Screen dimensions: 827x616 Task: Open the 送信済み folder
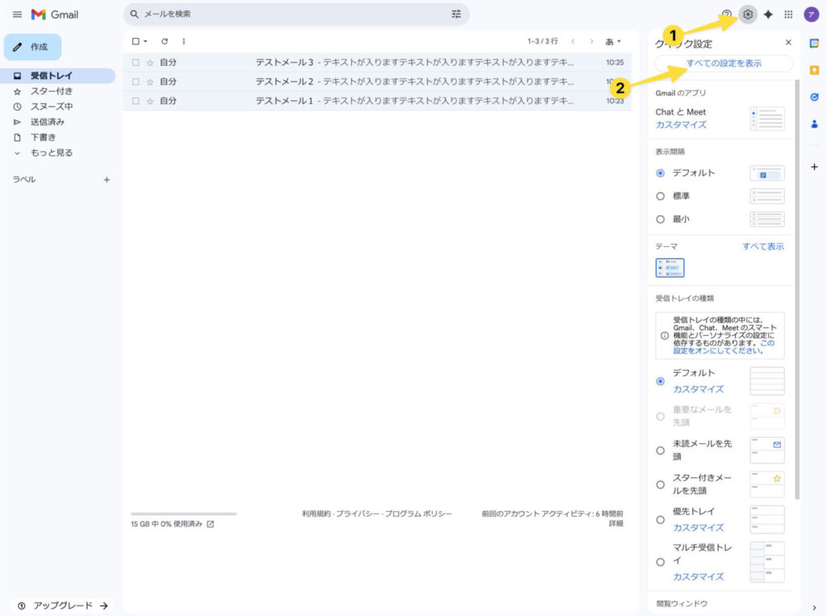[x=48, y=122]
